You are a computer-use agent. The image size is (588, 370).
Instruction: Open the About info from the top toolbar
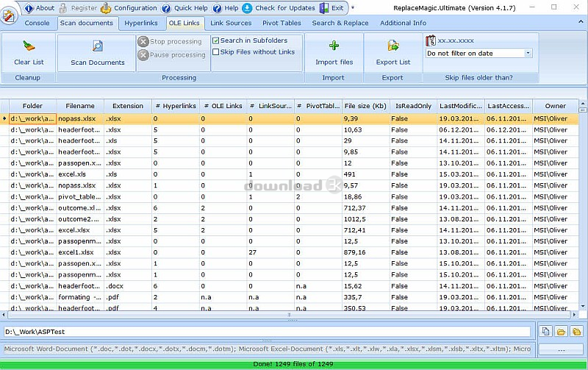tap(39, 8)
